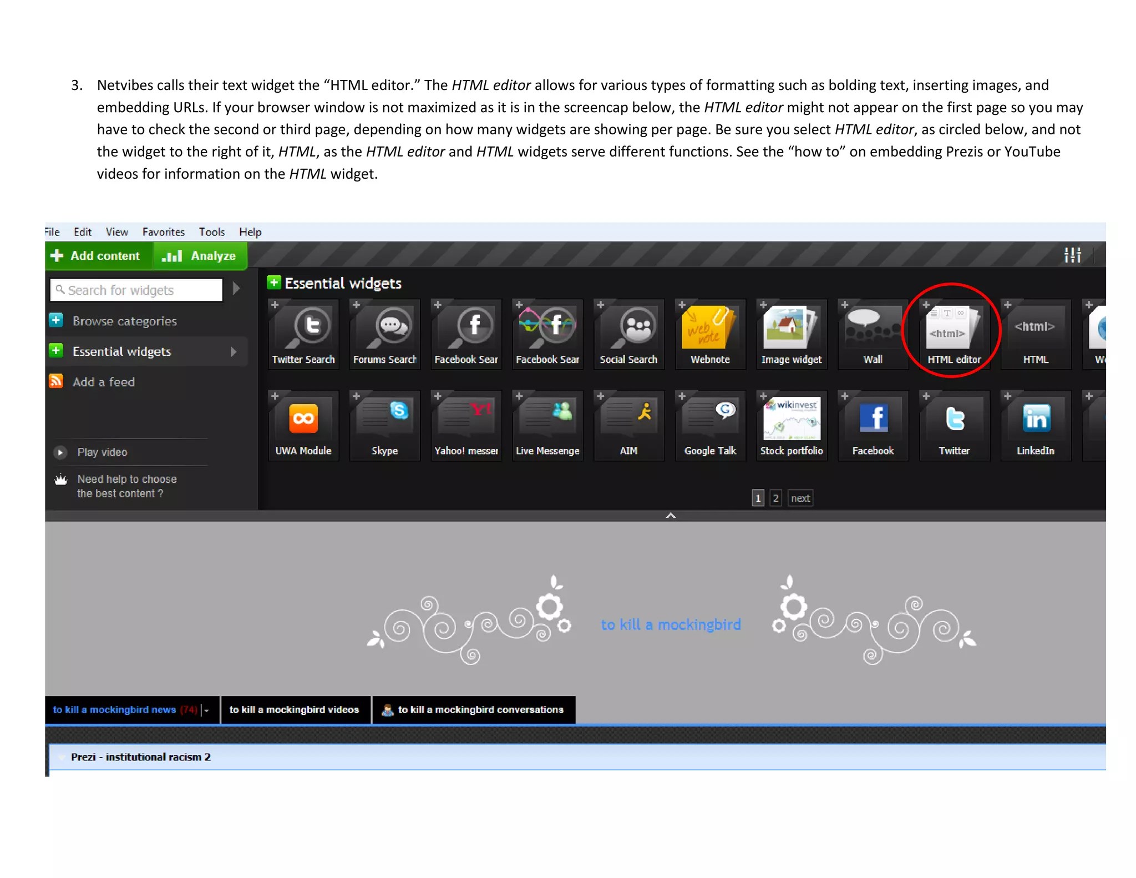Go to widget page 2

[776, 498]
